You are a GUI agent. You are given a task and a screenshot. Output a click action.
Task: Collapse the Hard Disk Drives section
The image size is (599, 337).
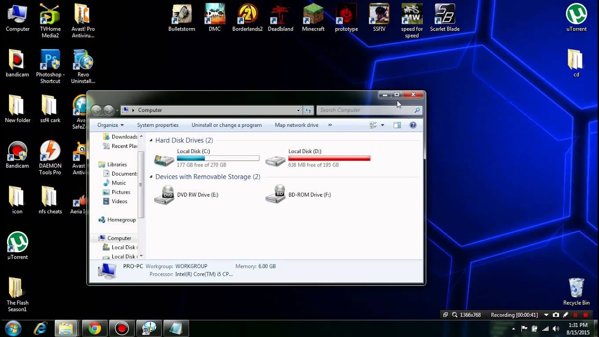click(150, 140)
